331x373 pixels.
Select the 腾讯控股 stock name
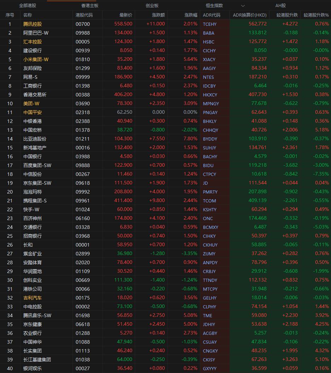point(33,24)
